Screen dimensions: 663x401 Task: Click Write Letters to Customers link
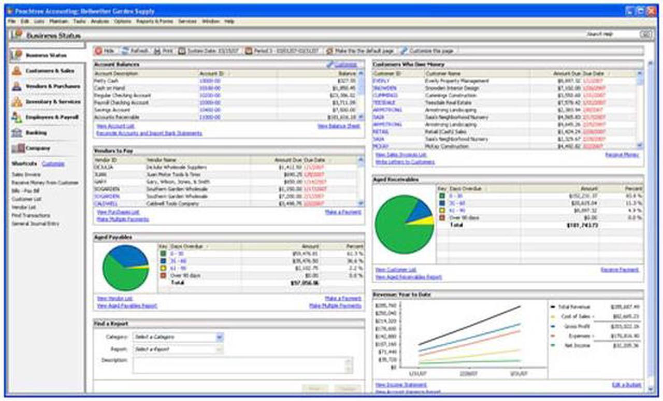[x=405, y=162]
